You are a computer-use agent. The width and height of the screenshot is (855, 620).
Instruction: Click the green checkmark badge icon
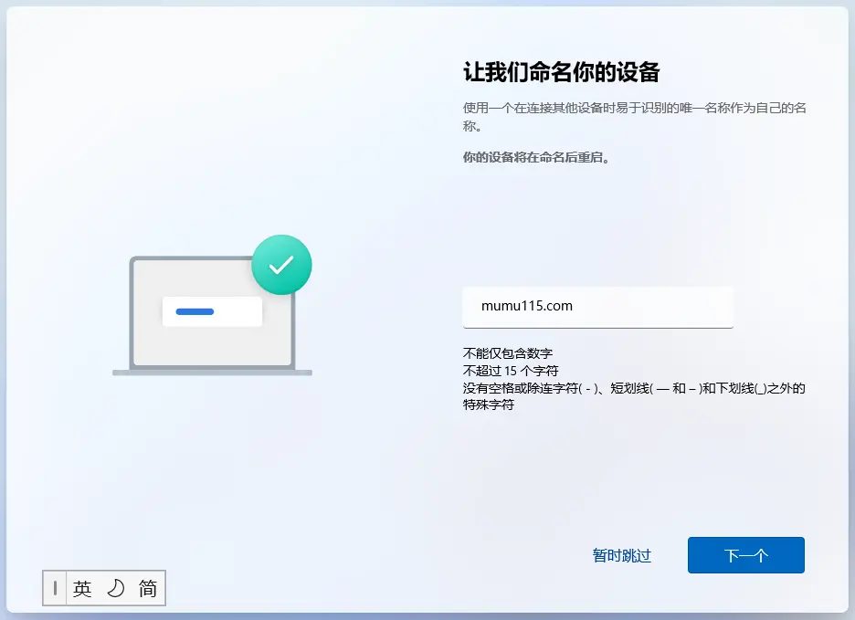(x=281, y=264)
